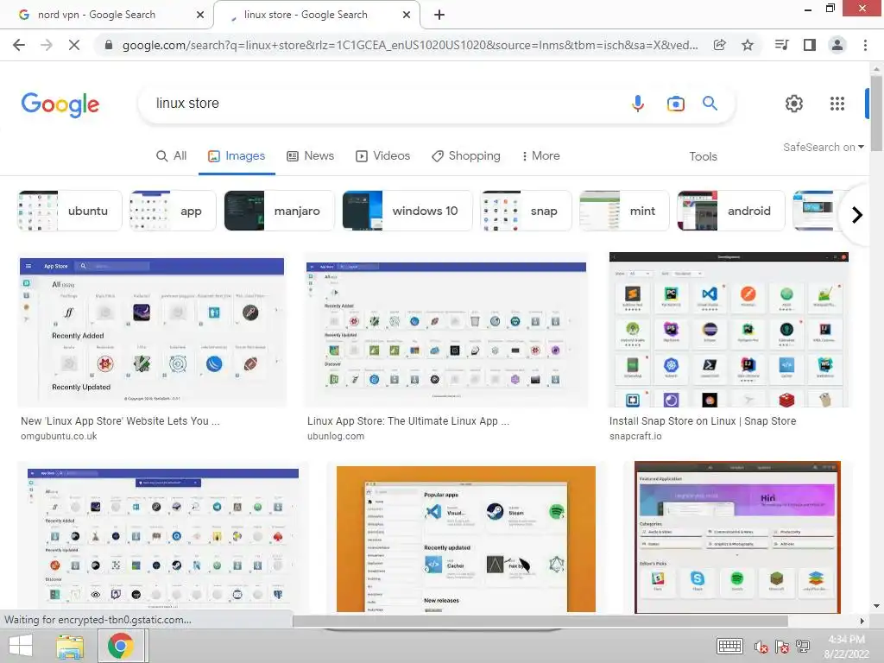Click the site lock icon in address bar
The height and width of the screenshot is (663, 884).
point(109,45)
